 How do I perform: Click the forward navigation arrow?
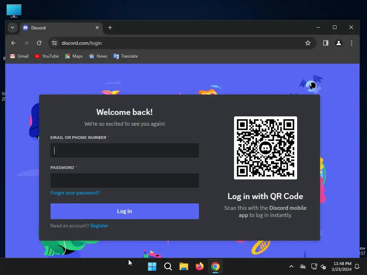pyautogui.click(x=26, y=43)
